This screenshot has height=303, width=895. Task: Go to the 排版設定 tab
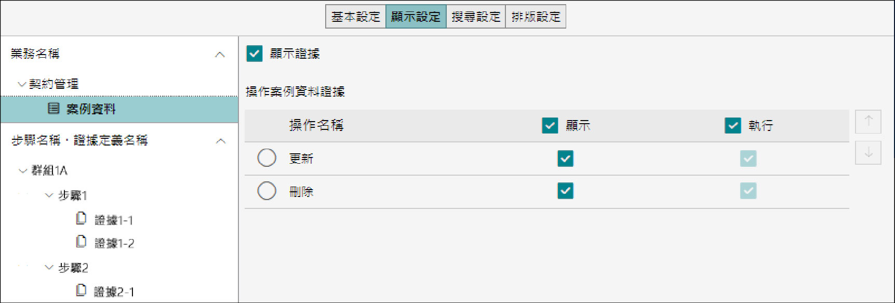(536, 17)
